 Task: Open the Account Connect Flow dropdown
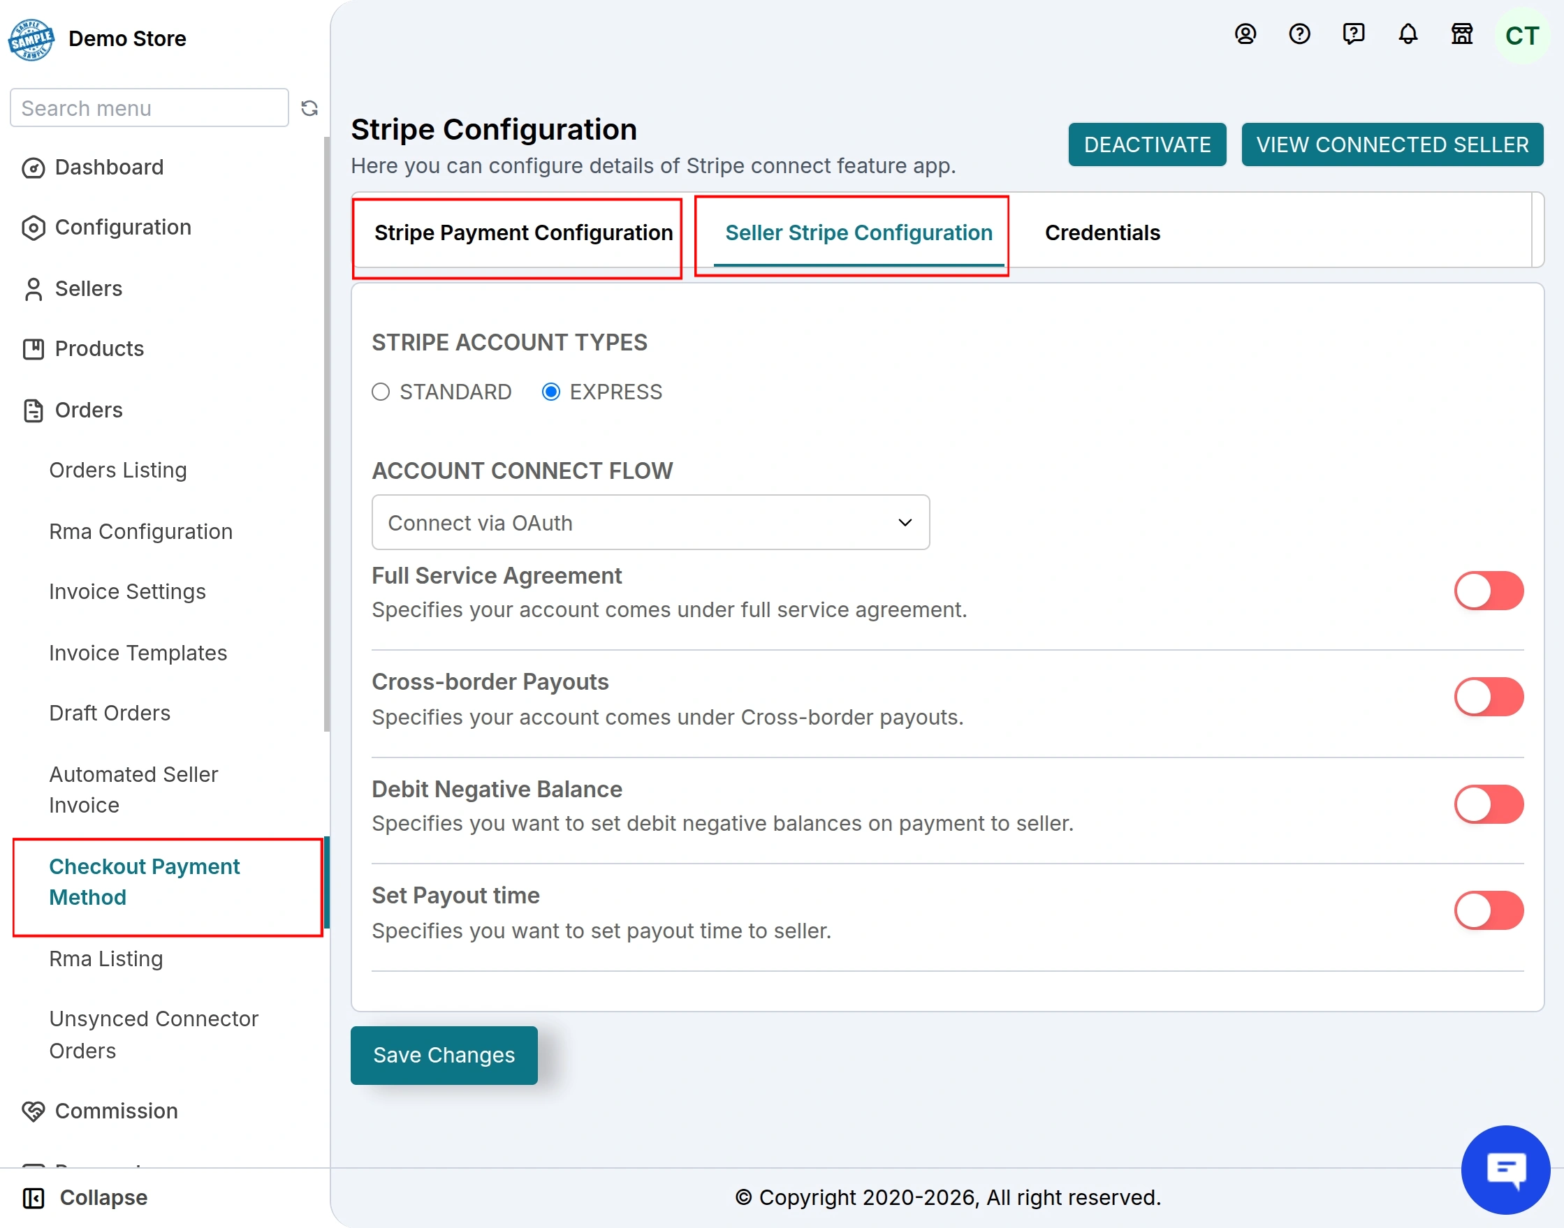[x=650, y=523]
